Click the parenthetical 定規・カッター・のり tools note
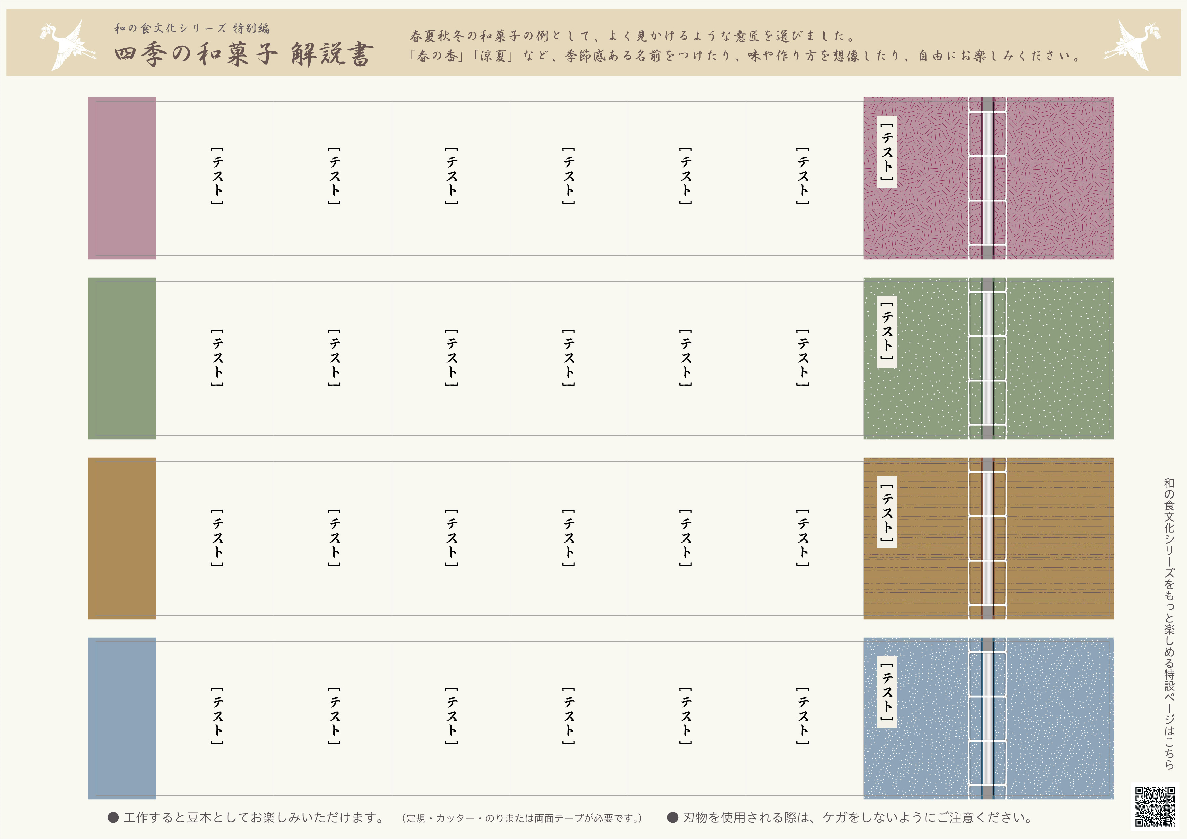1187x839 pixels. [522, 818]
